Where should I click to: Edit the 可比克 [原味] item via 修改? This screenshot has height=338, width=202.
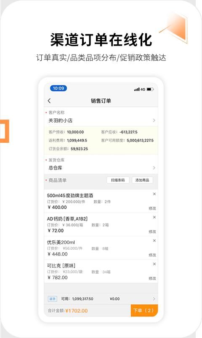152,278
